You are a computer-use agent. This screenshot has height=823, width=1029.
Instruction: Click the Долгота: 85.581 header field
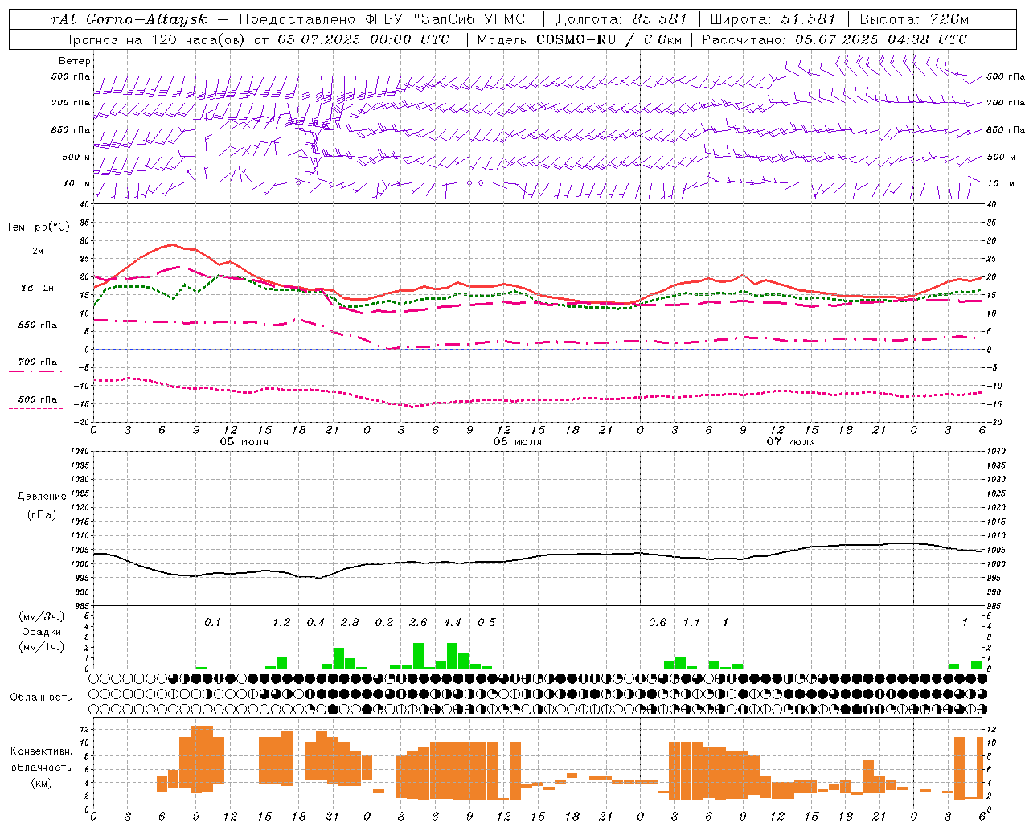click(621, 20)
